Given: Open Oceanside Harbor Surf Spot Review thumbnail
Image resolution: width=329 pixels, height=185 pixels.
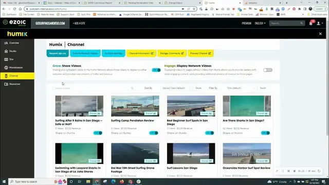Looking at the screenshot, I should coord(247,153).
